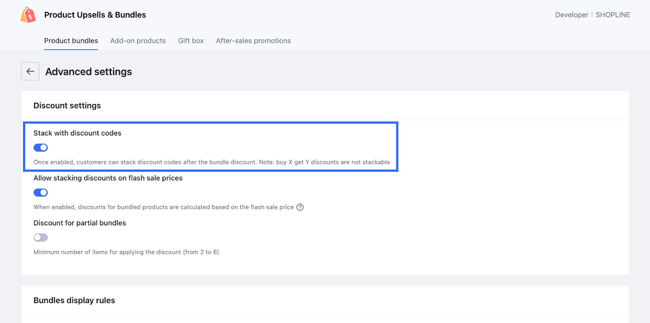650x323 pixels.
Task: Click the buy X get Y note text
Action: pyautogui.click(x=324, y=162)
